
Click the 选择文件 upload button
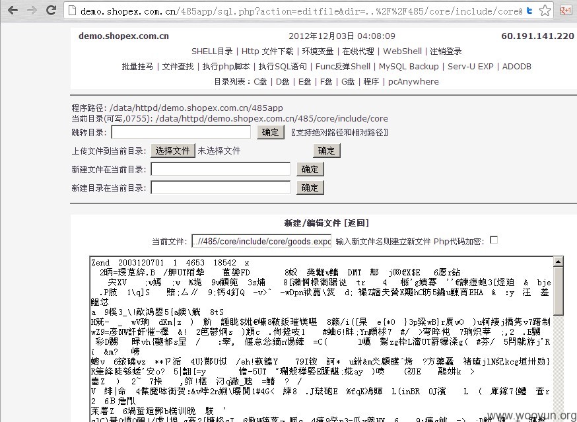point(172,151)
